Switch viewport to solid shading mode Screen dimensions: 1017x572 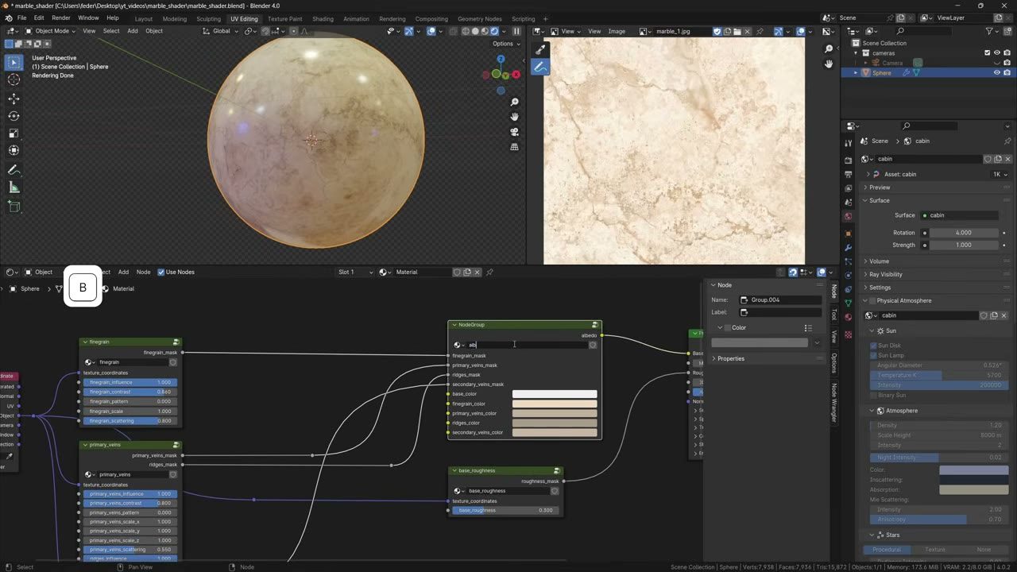(475, 31)
